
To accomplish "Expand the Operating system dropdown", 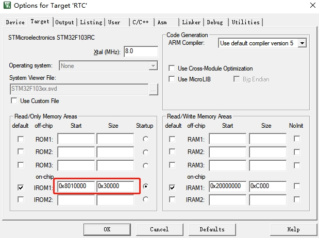I will click(x=153, y=66).
